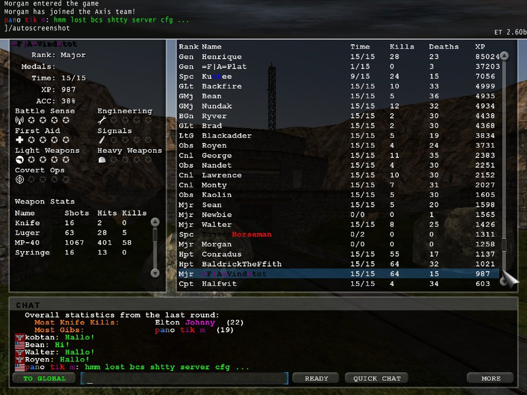Select BaldrickTheFfith row in scoreboard
527x395 pixels.
pos(338,264)
